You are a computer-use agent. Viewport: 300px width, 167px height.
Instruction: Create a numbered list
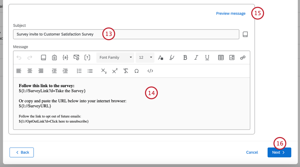click(x=79, y=71)
